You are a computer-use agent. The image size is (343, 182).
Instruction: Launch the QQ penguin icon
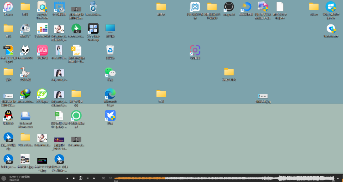click(x=8, y=116)
